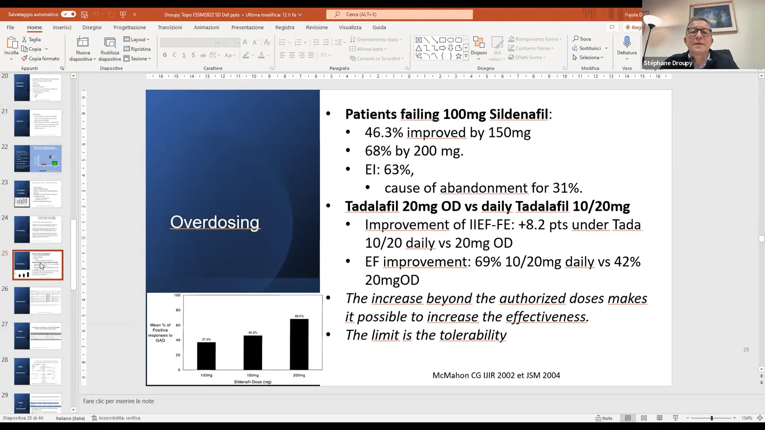Click Converti in SmartArt
The image size is (765, 430).
(x=377, y=59)
